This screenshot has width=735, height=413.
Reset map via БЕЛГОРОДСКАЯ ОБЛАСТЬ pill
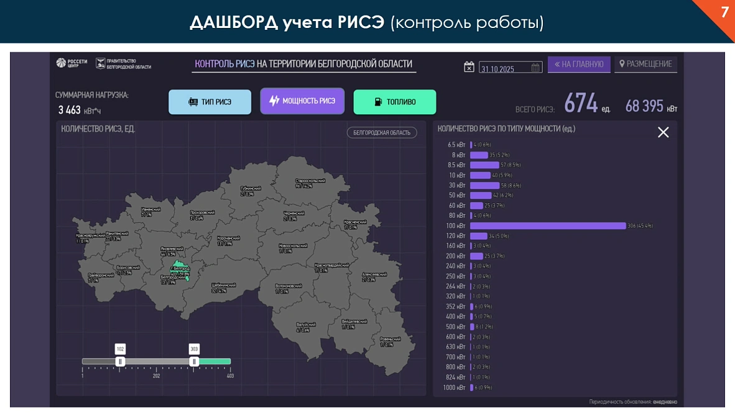click(x=382, y=132)
